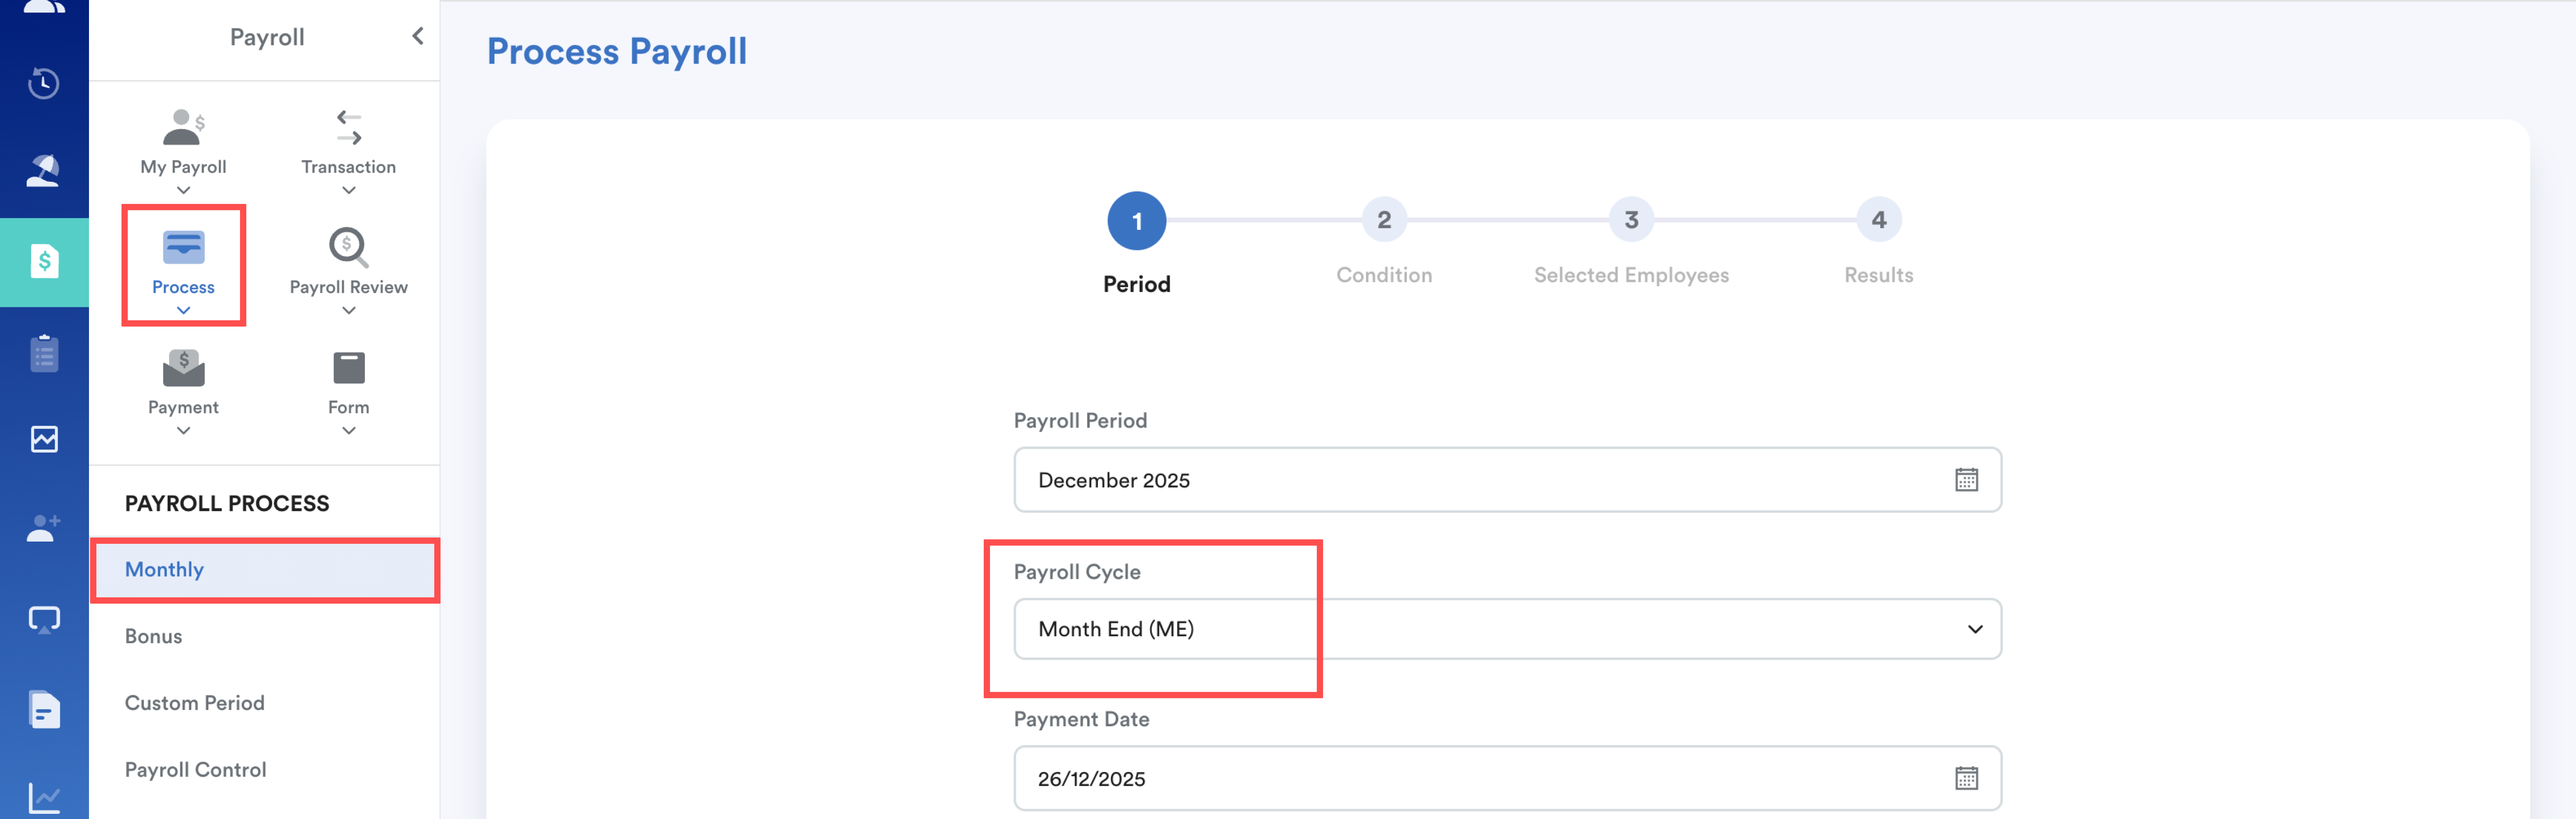Open Payroll Review magnifier icon
The height and width of the screenshot is (819, 2576).
348,247
